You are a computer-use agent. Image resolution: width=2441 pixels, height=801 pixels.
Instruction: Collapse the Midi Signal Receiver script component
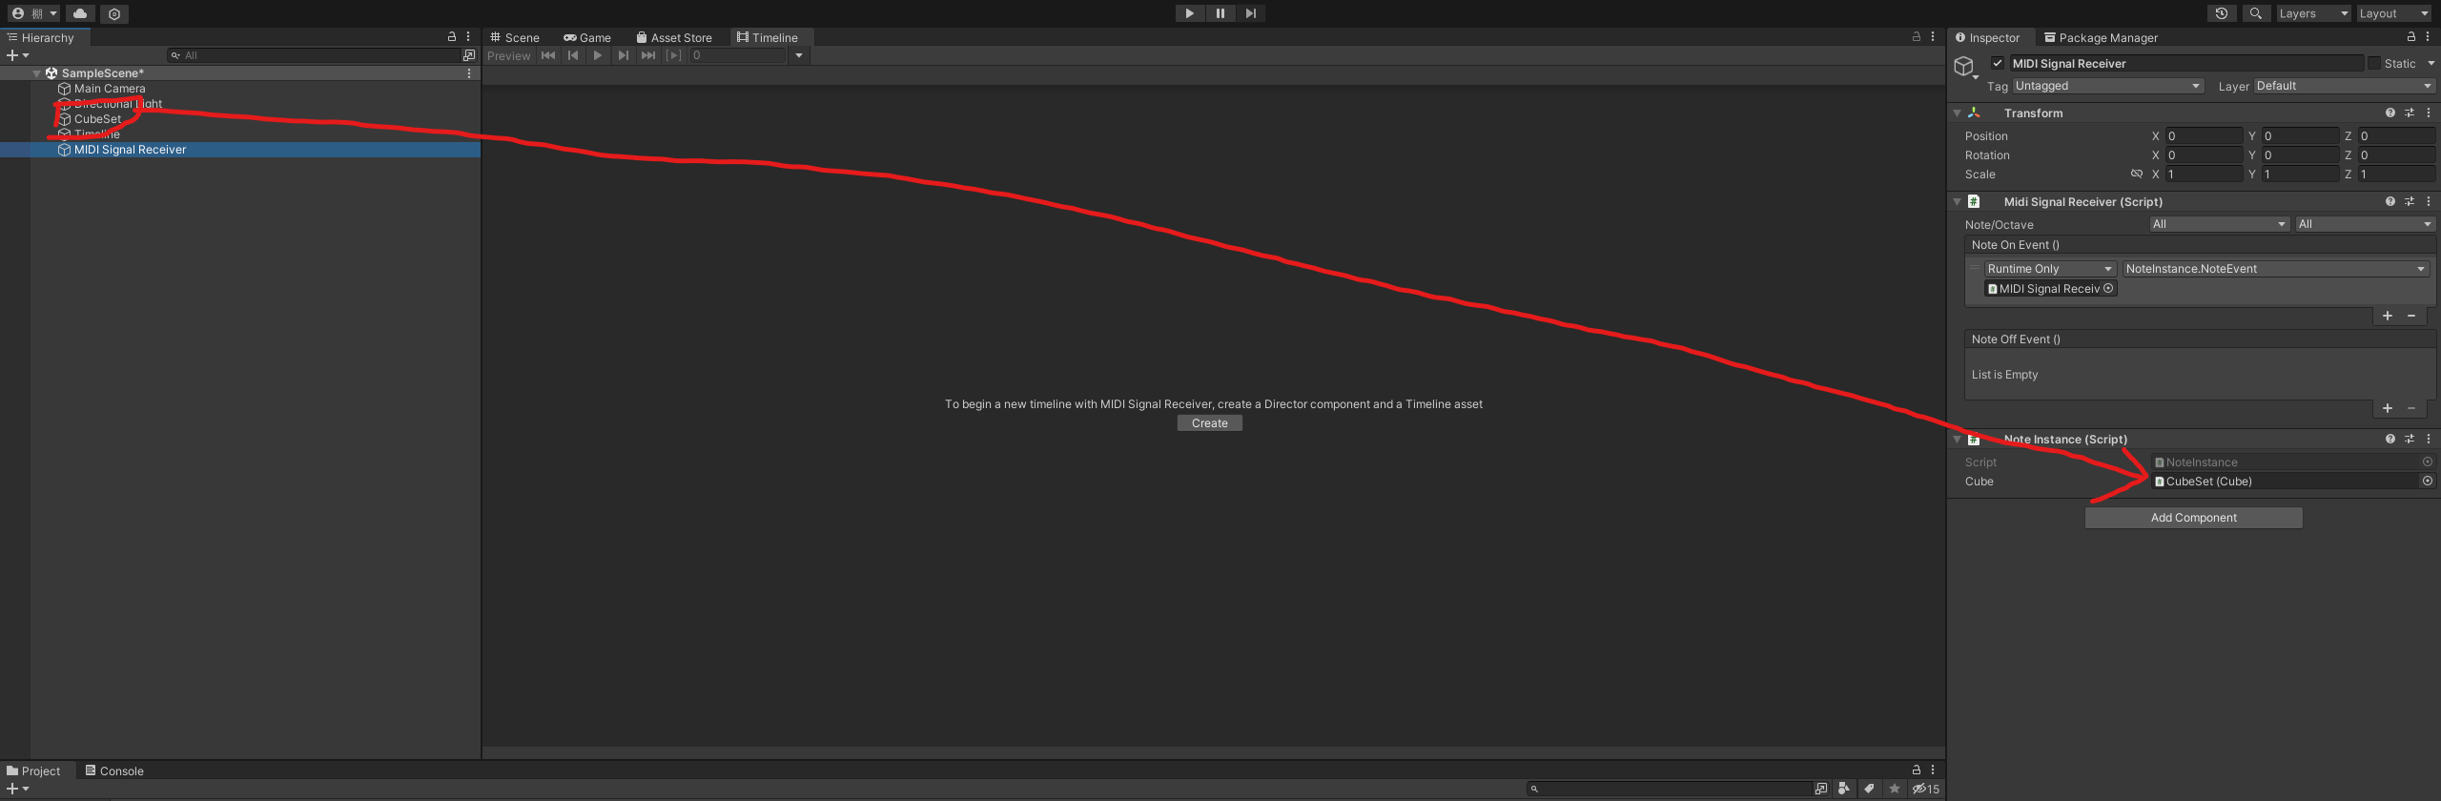point(1958,201)
